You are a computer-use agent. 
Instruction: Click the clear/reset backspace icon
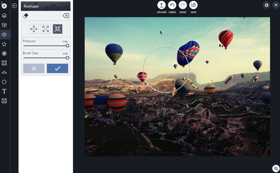click(66, 16)
